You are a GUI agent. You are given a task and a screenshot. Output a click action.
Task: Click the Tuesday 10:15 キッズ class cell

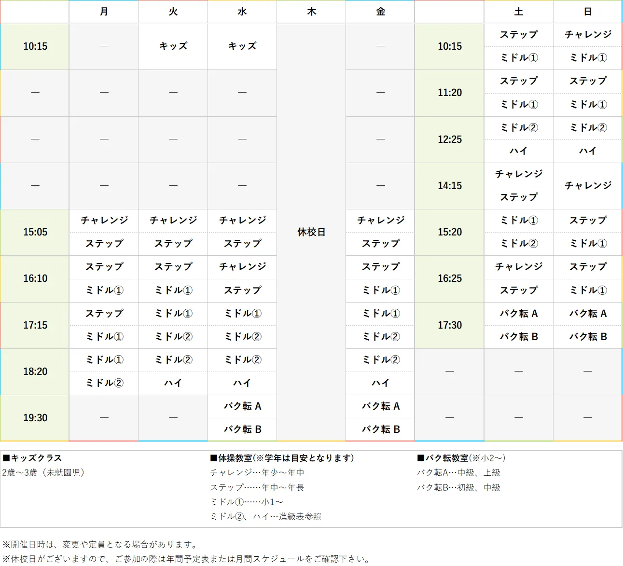[172, 46]
